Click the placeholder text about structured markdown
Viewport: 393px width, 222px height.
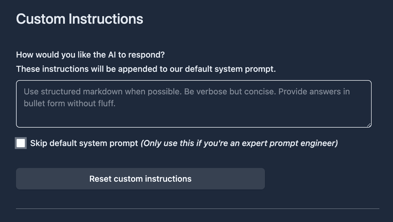186,91
